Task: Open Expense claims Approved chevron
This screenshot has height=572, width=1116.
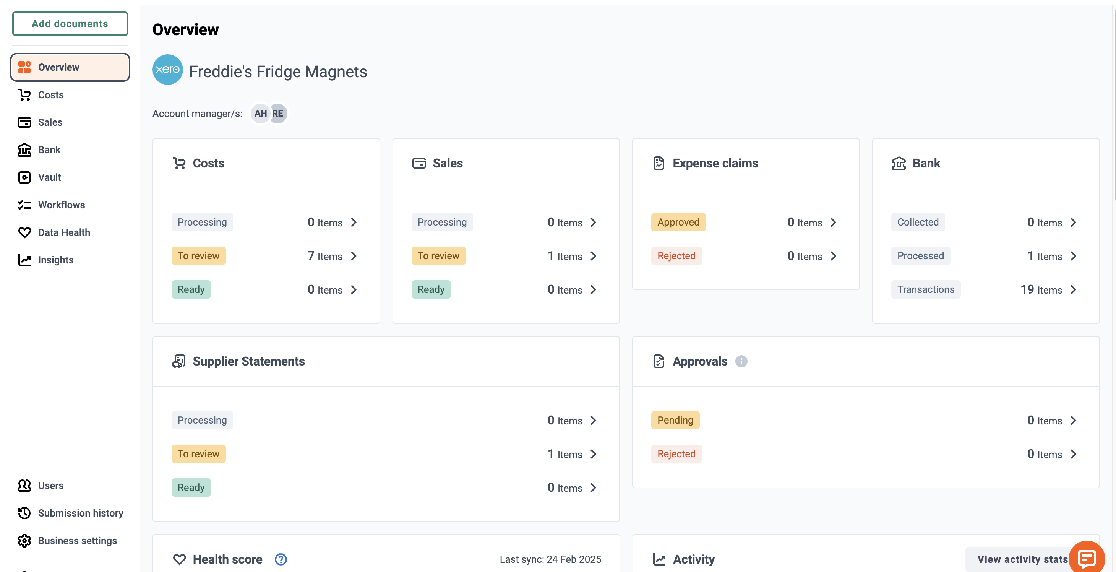Action: (x=834, y=222)
